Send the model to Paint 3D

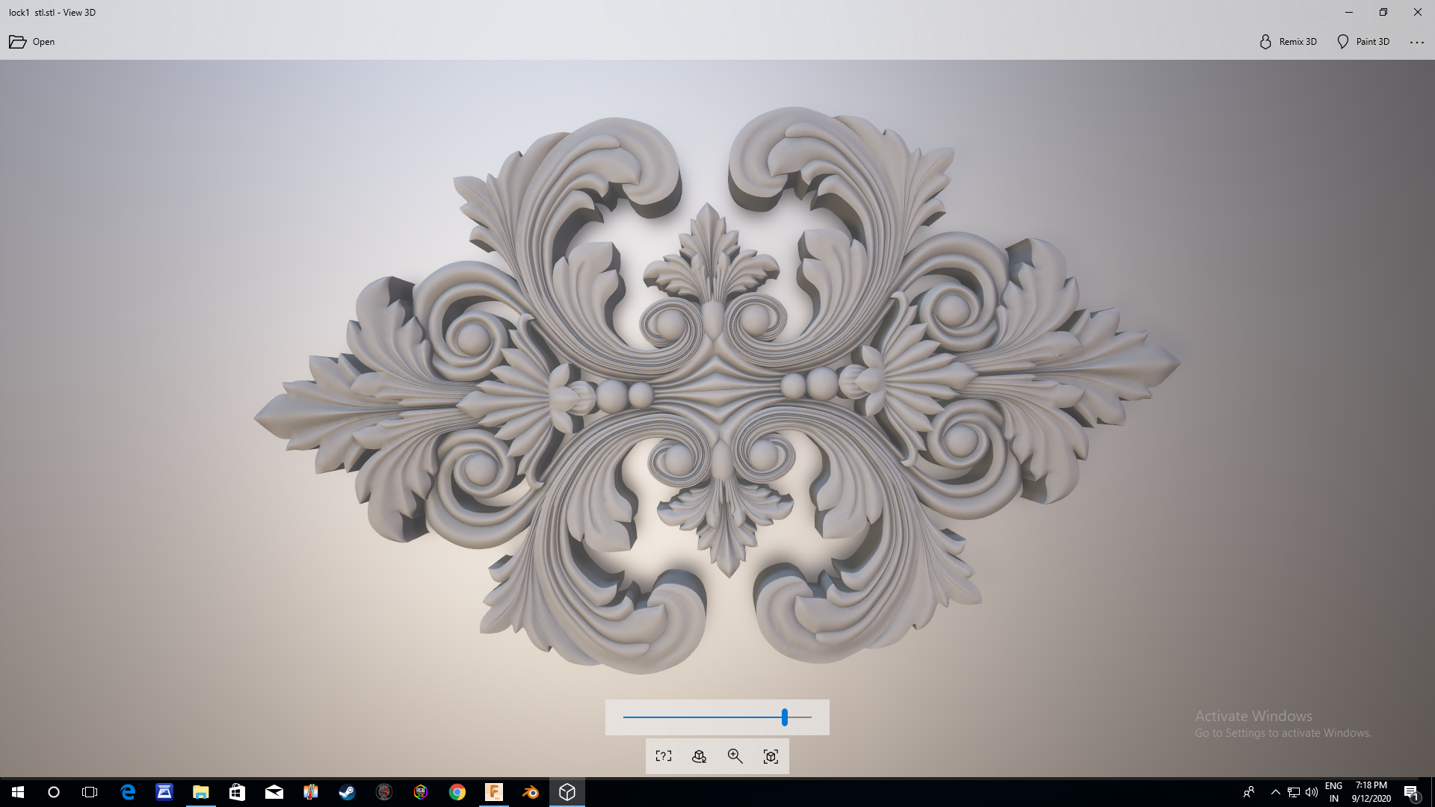click(1363, 42)
